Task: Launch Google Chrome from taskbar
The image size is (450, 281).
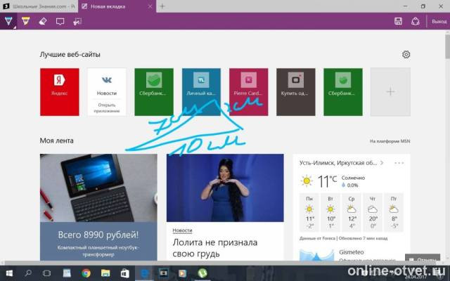Action: click(x=86, y=273)
